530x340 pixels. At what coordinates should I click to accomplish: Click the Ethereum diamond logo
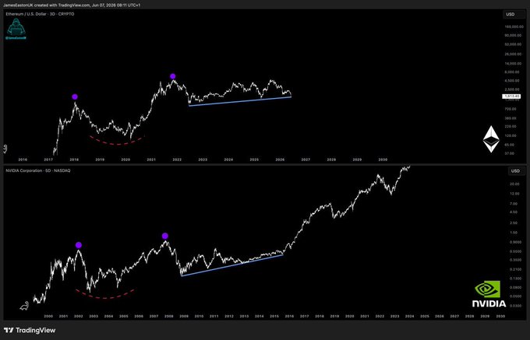(x=491, y=139)
